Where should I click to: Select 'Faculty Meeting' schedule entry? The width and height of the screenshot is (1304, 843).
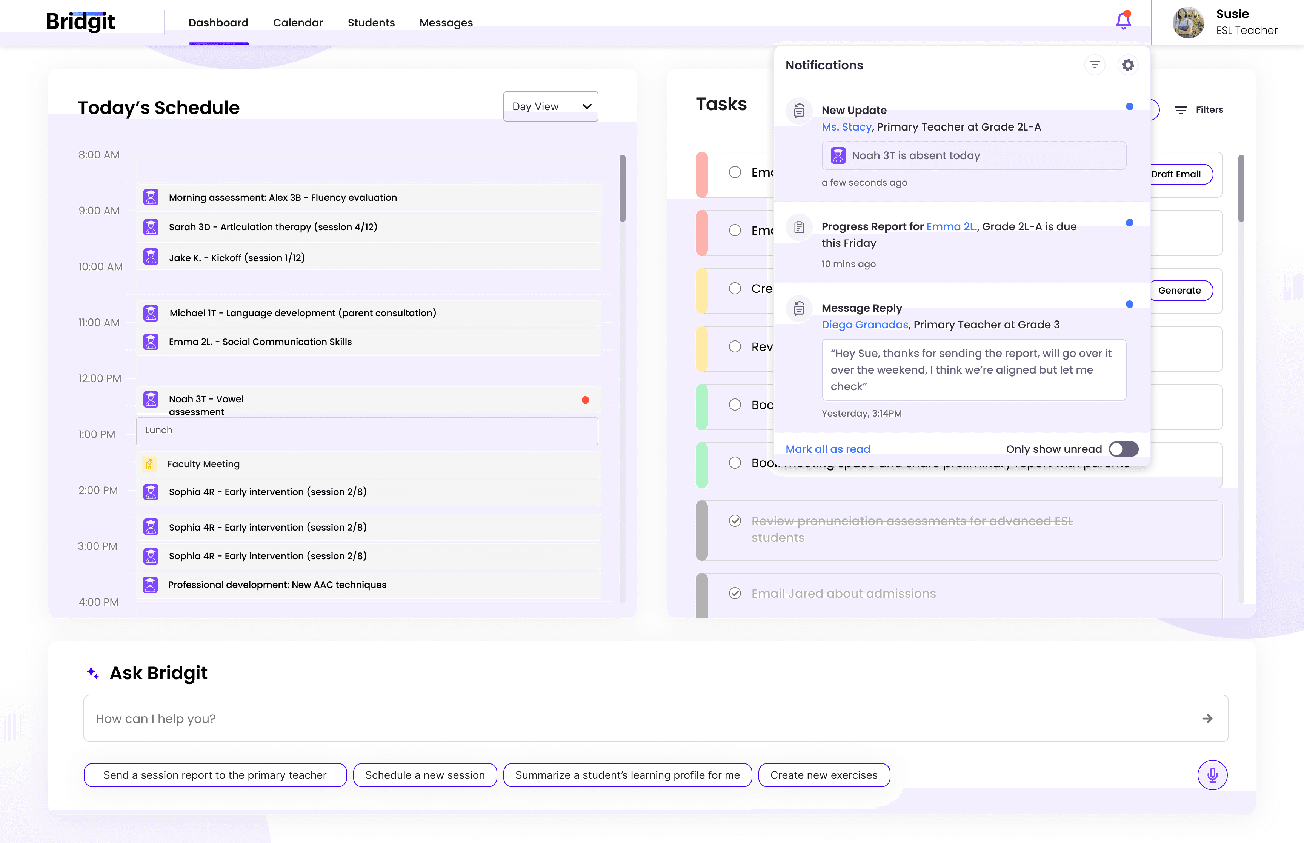[368, 464]
